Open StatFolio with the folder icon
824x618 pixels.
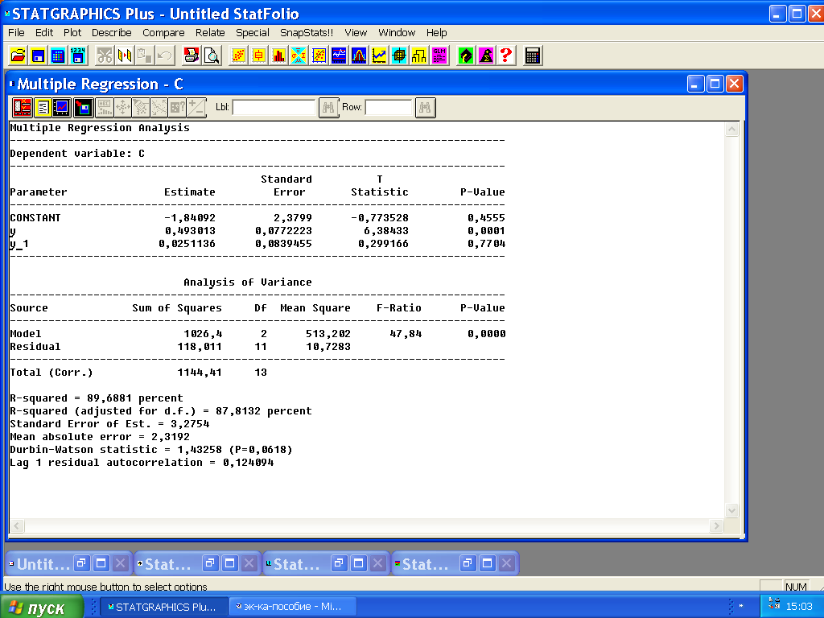18,56
